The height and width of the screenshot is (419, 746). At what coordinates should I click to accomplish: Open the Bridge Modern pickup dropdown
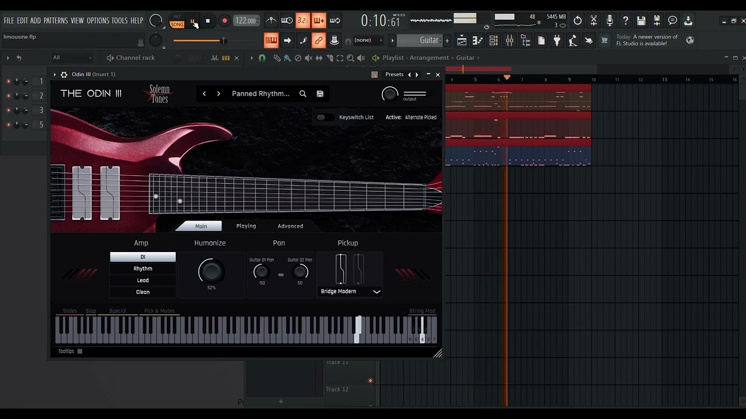[350, 292]
